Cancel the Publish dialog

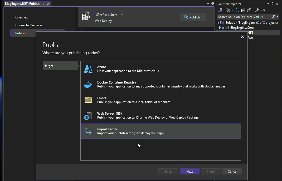(x=232, y=172)
